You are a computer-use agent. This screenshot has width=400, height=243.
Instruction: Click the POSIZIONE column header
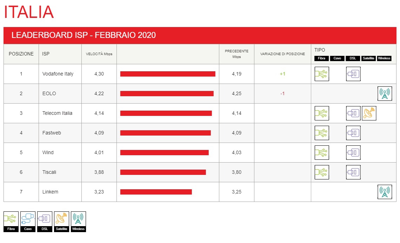coord(21,54)
